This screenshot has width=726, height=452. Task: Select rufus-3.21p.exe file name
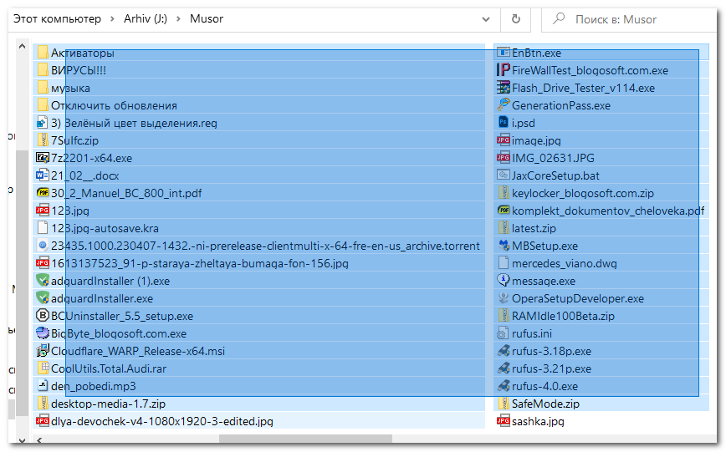pyautogui.click(x=551, y=368)
